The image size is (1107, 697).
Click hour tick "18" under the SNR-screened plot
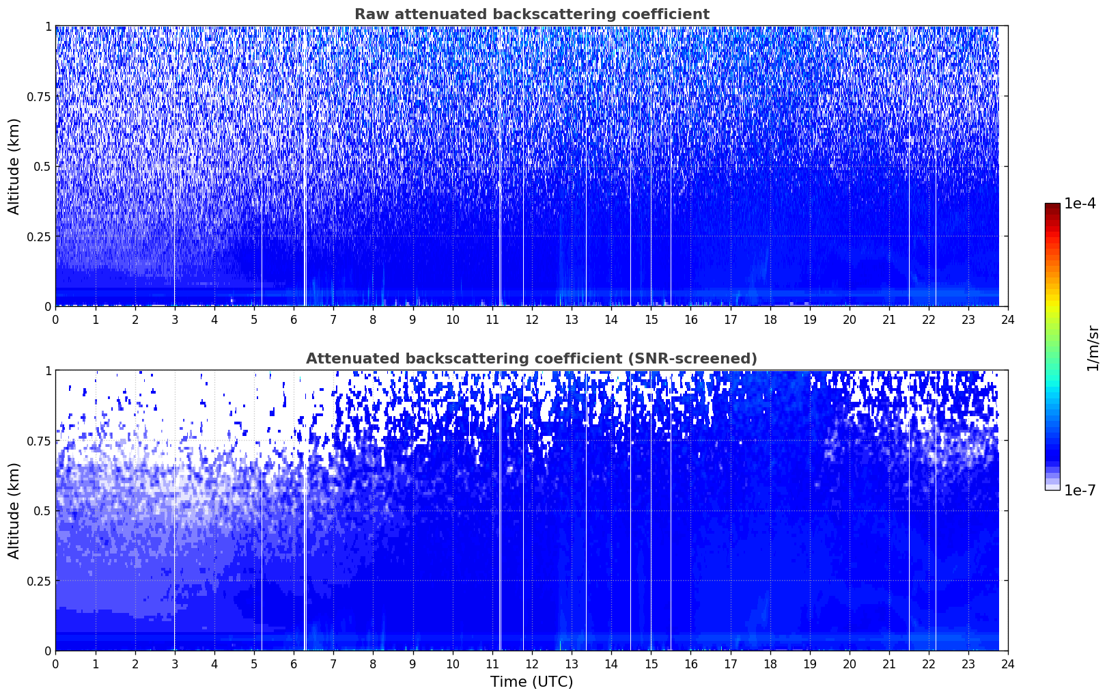[x=770, y=664]
